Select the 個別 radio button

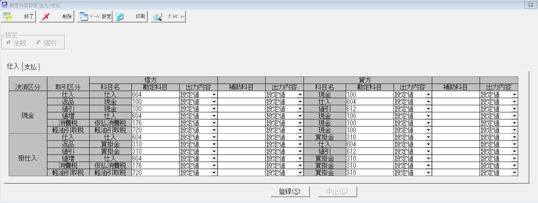click(39, 43)
